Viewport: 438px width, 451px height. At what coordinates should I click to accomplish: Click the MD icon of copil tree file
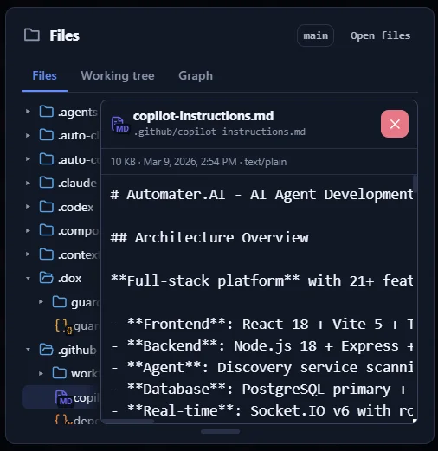tap(63, 398)
